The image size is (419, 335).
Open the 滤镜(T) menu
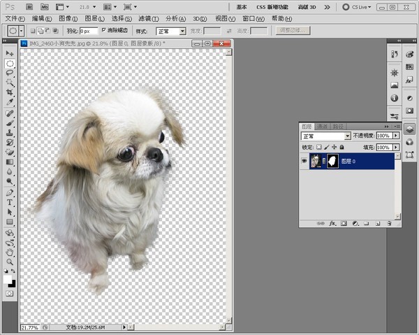click(x=149, y=18)
